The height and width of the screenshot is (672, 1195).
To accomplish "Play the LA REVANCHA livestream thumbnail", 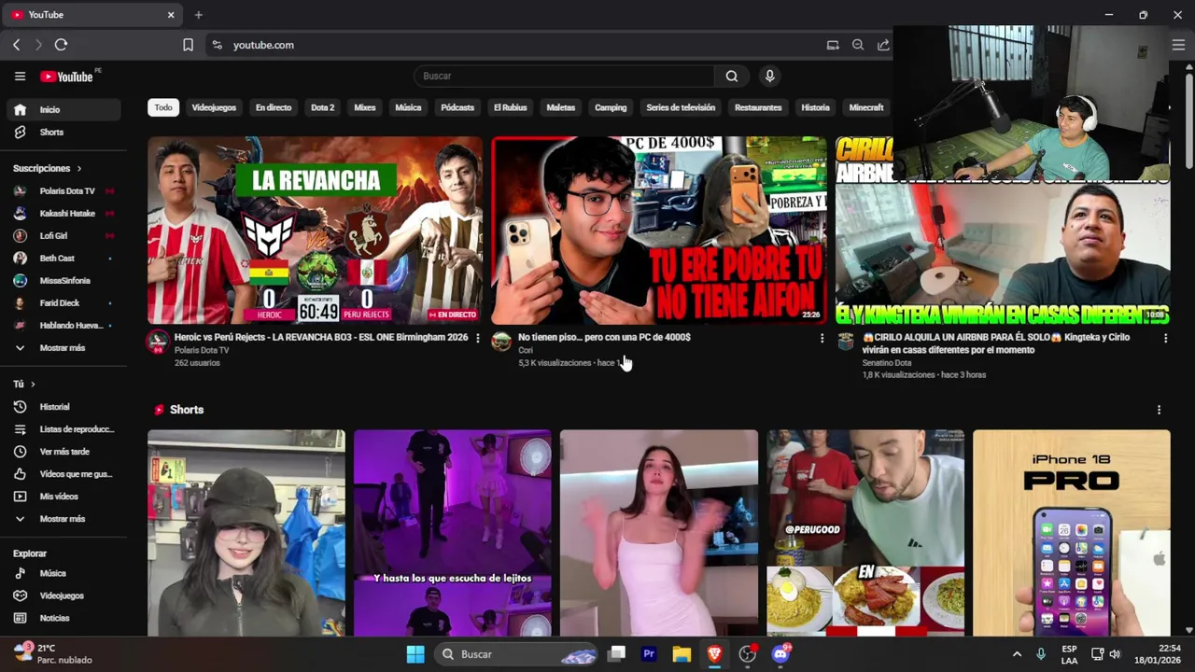I will tap(315, 231).
